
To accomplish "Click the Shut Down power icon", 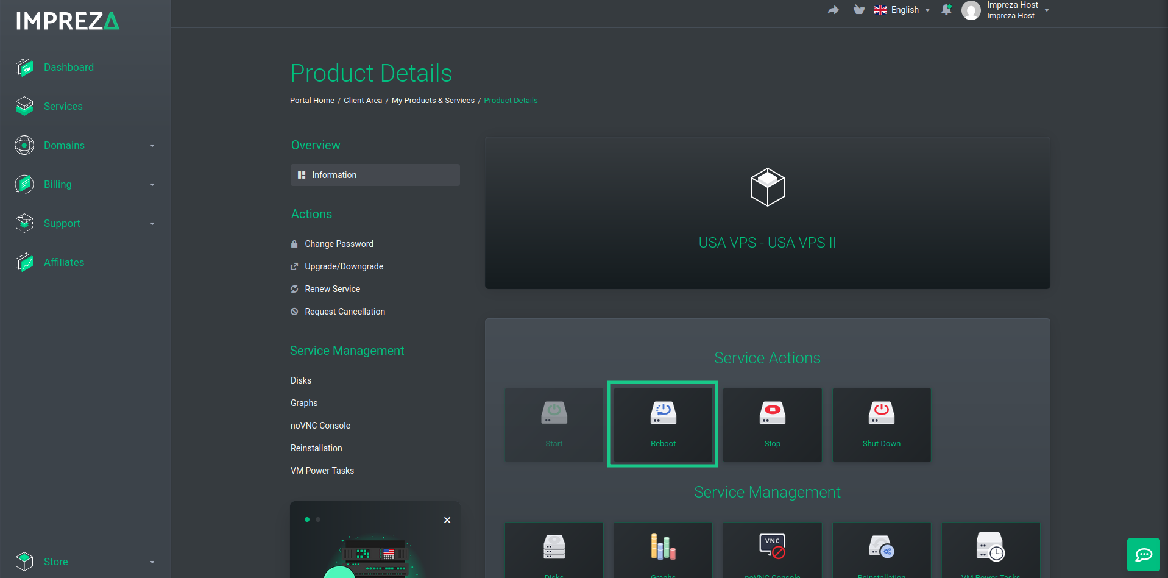I will tap(881, 413).
